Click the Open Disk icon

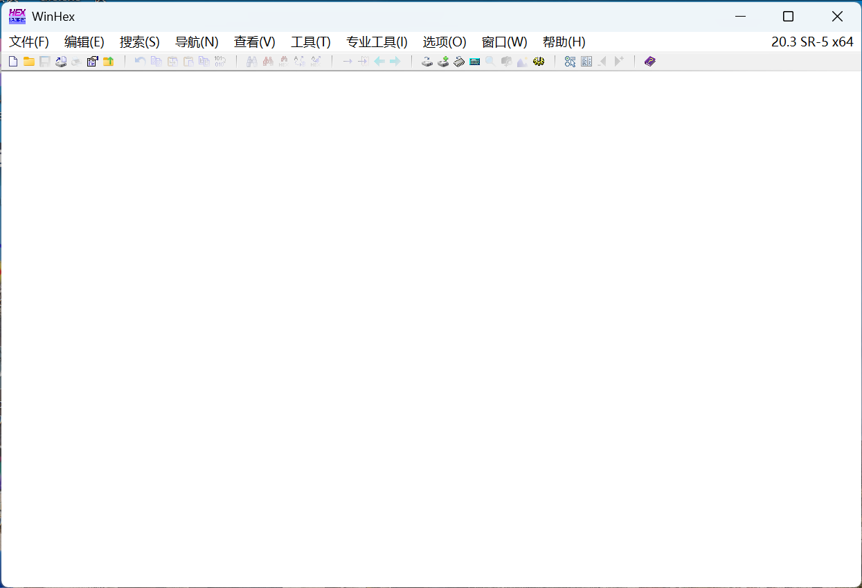(427, 62)
